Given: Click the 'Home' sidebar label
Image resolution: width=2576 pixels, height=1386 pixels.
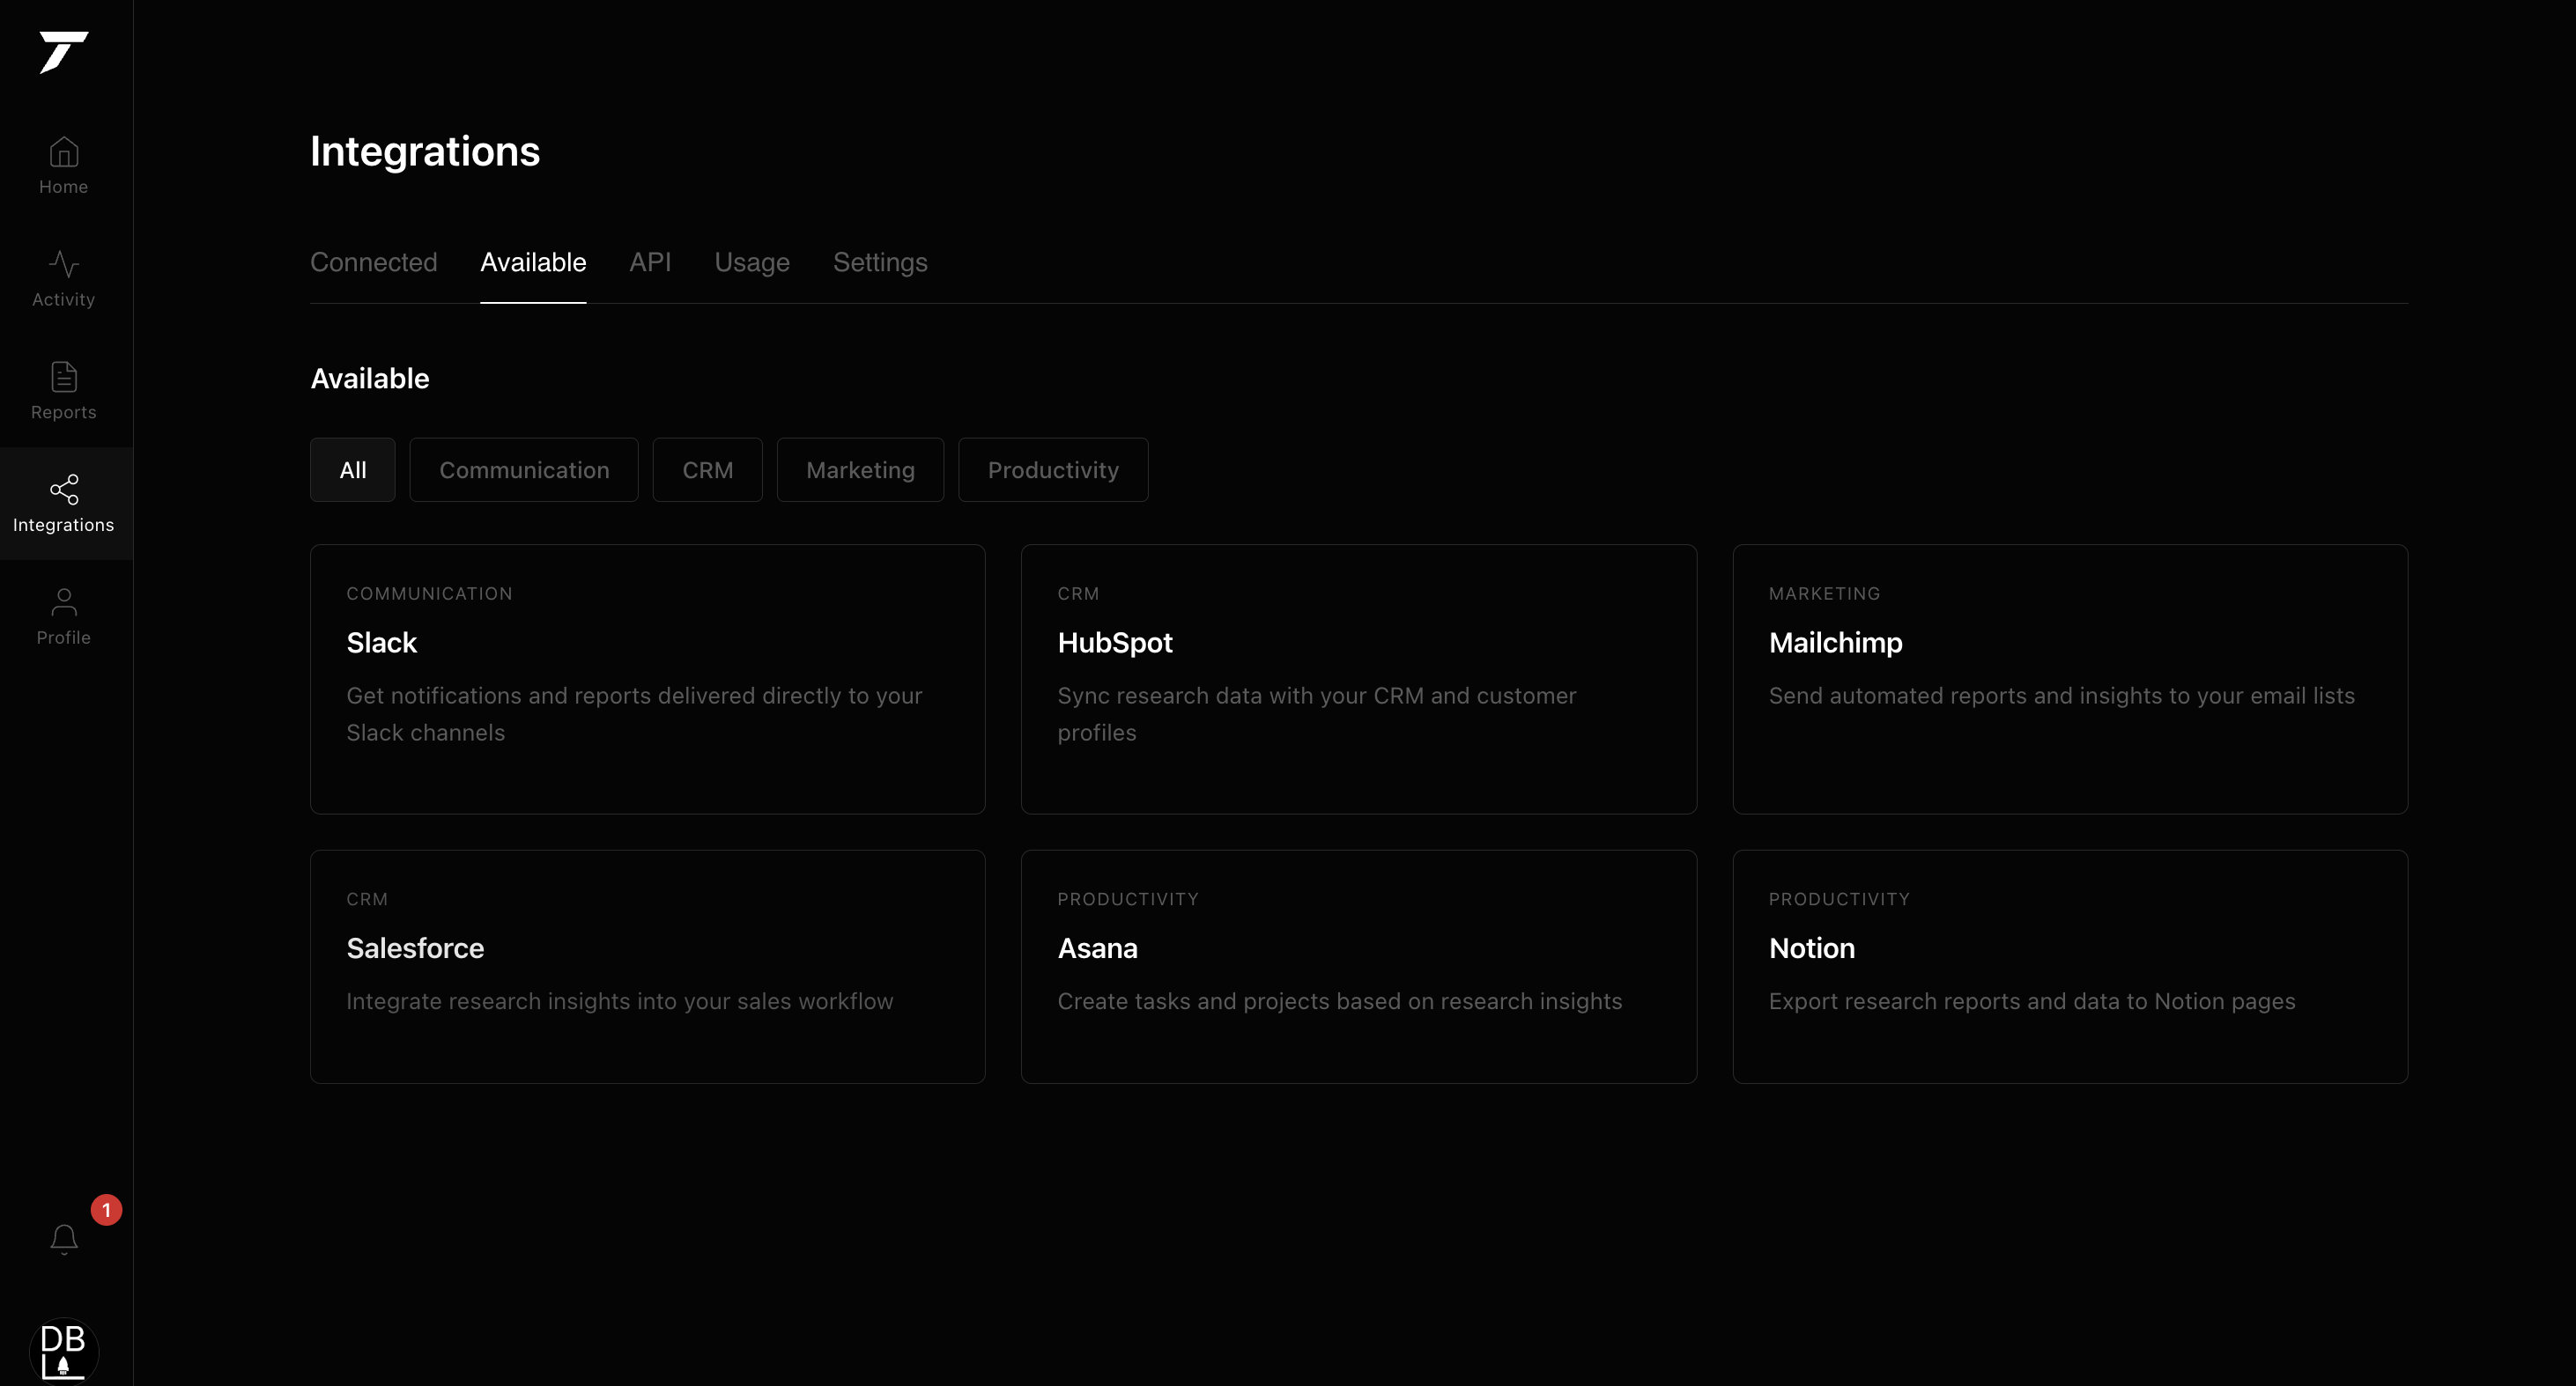Looking at the screenshot, I should [x=63, y=187].
